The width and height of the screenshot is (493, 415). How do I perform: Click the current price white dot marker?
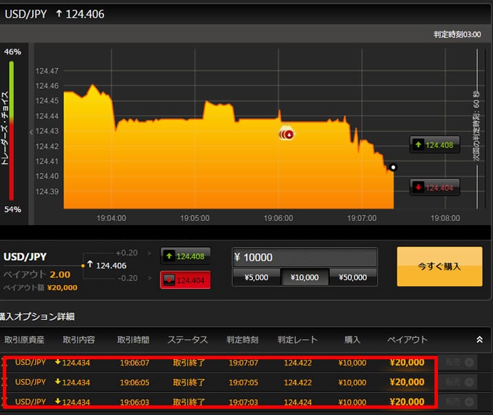click(x=393, y=167)
